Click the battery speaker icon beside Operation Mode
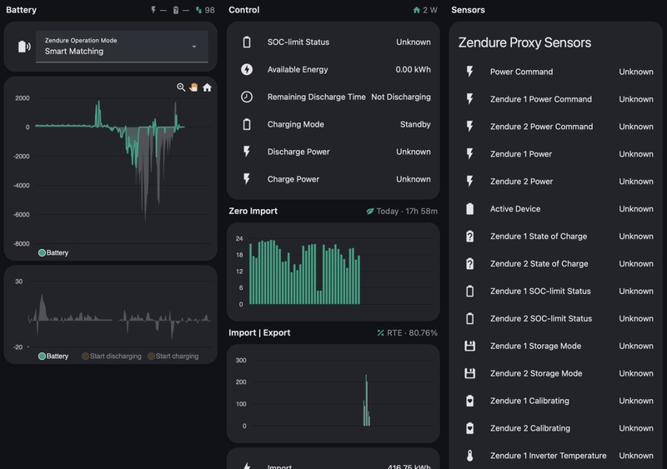Viewport: 667px width, 469px height. (24, 47)
